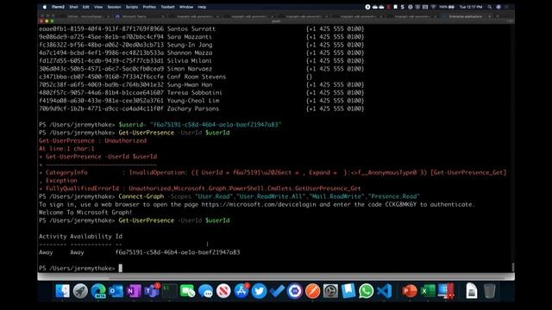
Task: Launch Twitter from the dock
Action: tap(259, 291)
